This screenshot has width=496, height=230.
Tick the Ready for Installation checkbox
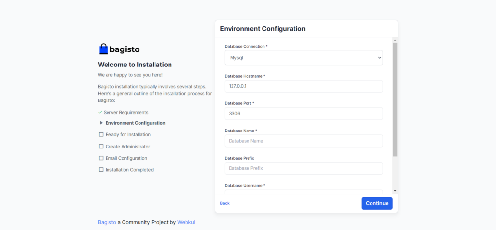pyautogui.click(x=101, y=134)
